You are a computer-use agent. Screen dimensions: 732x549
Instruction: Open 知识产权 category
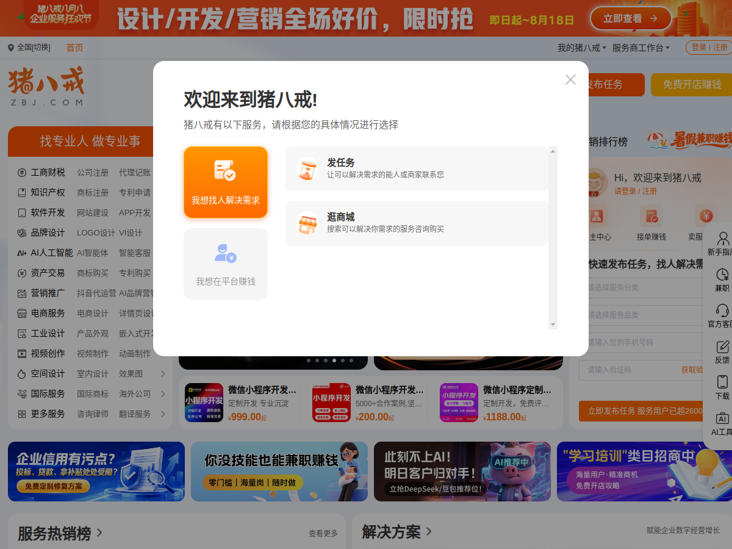(x=48, y=192)
